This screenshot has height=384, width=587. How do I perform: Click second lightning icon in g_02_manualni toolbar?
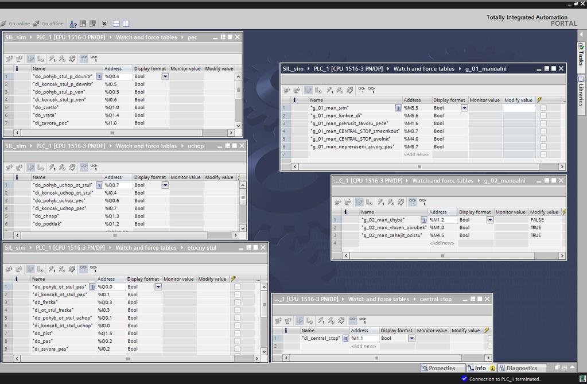391,202
